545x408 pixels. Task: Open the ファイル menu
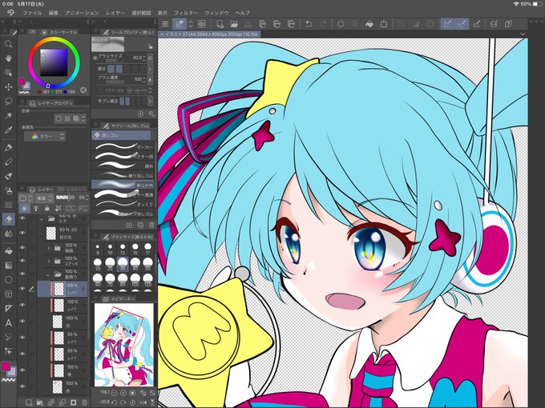pos(32,13)
